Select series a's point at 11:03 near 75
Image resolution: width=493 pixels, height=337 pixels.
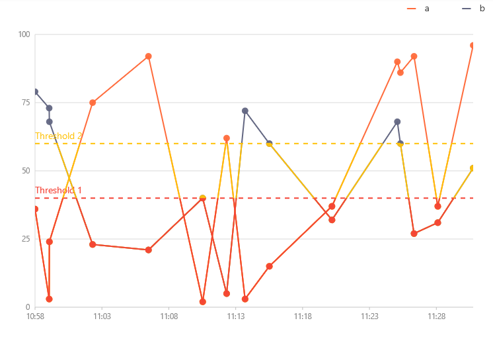click(x=93, y=103)
